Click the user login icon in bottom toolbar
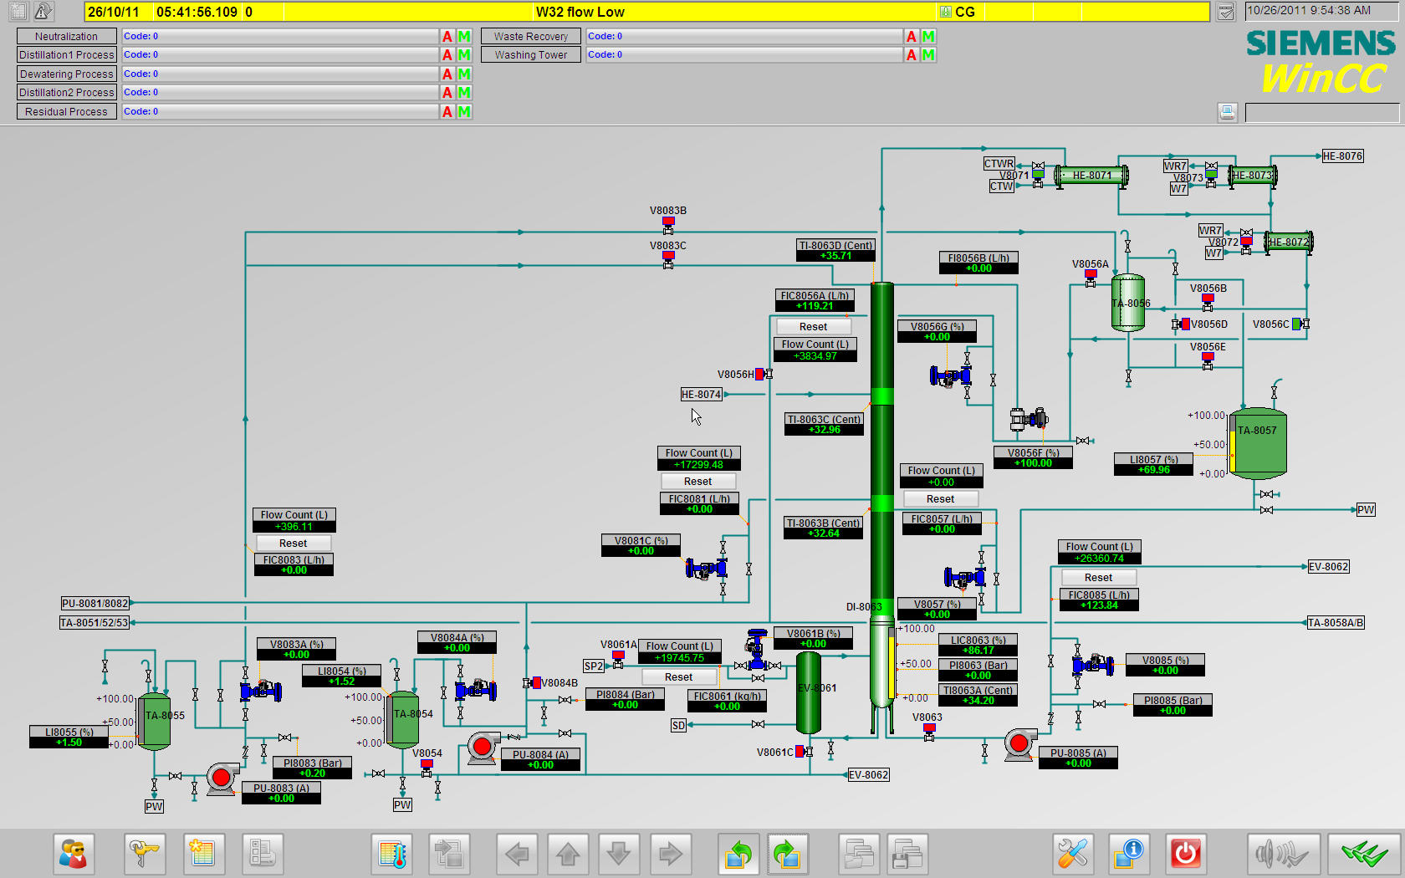Screen dimensions: 1405x878 (74, 854)
